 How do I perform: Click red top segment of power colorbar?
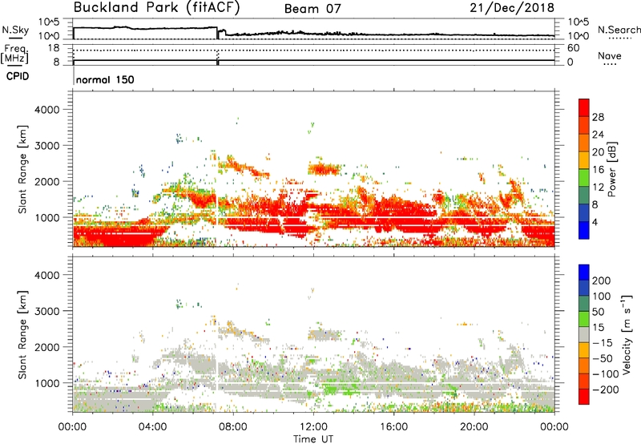tap(584, 107)
